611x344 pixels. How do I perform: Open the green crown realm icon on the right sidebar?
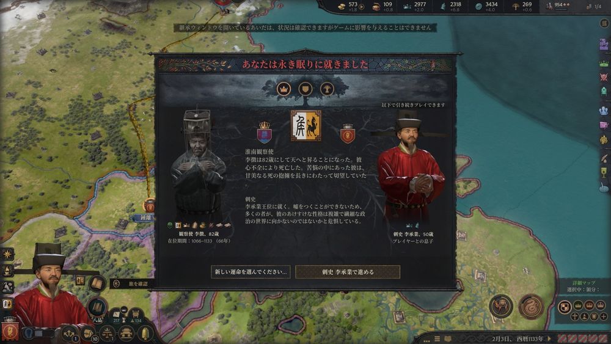pos(604,64)
